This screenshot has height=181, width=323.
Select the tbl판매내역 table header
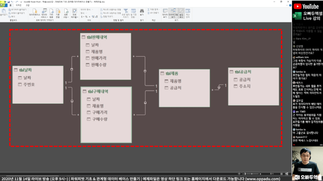[x=105, y=37]
